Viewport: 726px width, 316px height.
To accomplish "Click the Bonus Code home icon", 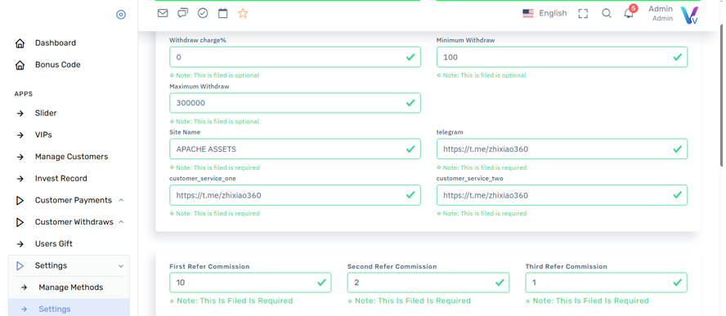I will pos(20,65).
